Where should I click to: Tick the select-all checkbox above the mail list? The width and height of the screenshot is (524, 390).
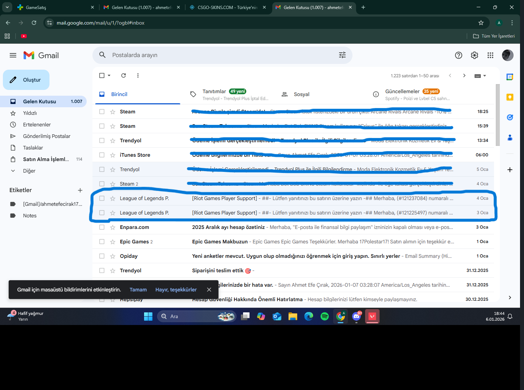pos(102,75)
